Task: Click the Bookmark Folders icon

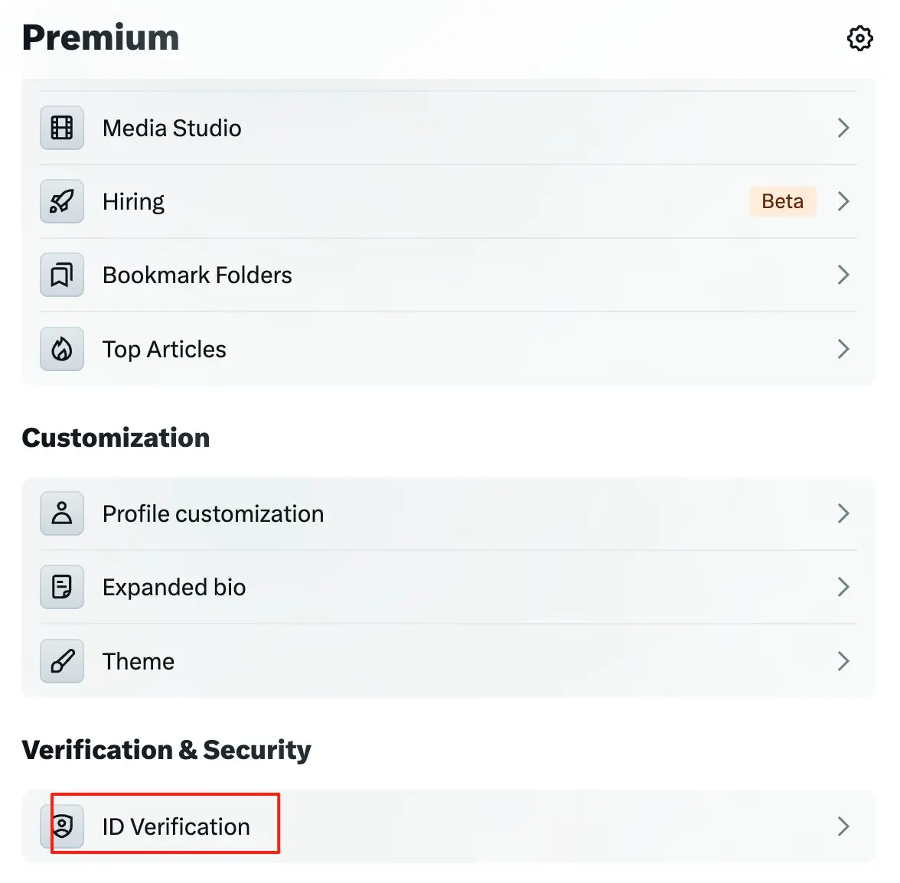Action: [62, 275]
